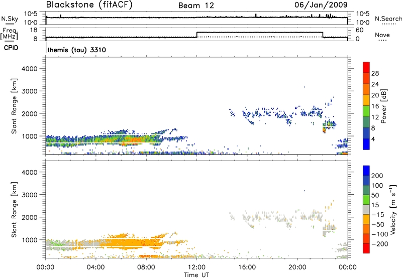Click the 'N.Search' legend label
Screen dimensions: 402x278
pyautogui.click(x=388, y=19)
